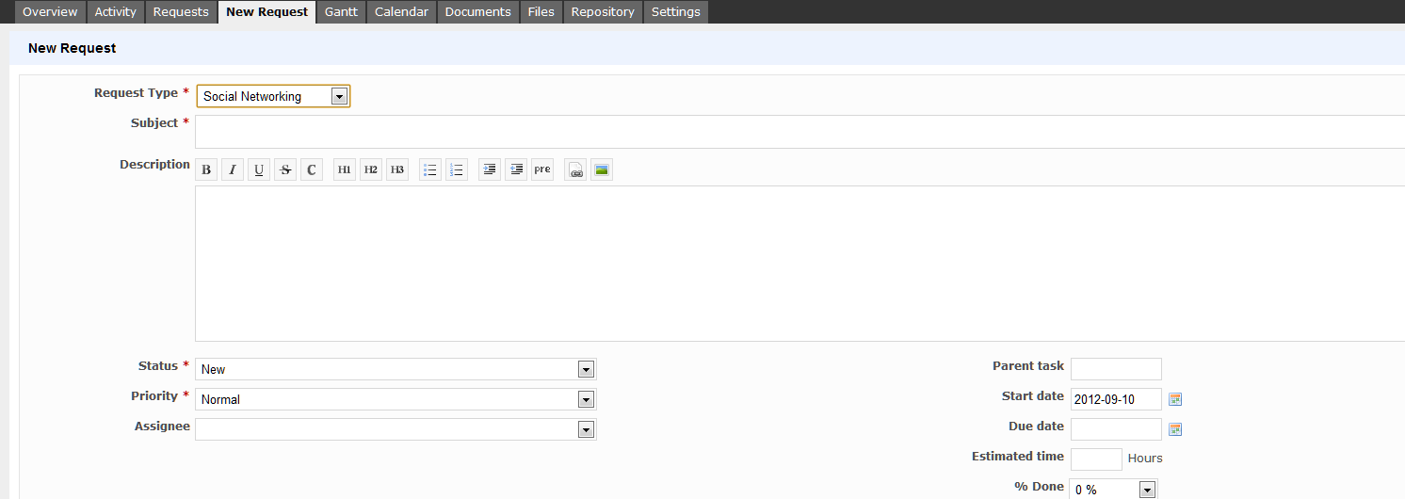Focus the Parent task field
Viewport: 1405px width, 499px height.
coord(1116,369)
